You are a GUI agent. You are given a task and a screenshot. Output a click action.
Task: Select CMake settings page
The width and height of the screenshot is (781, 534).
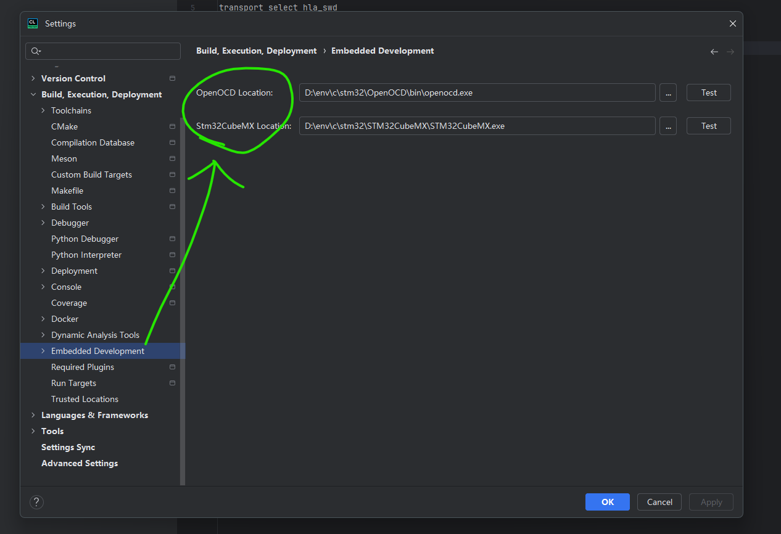pyautogui.click(x=64, y=126)
